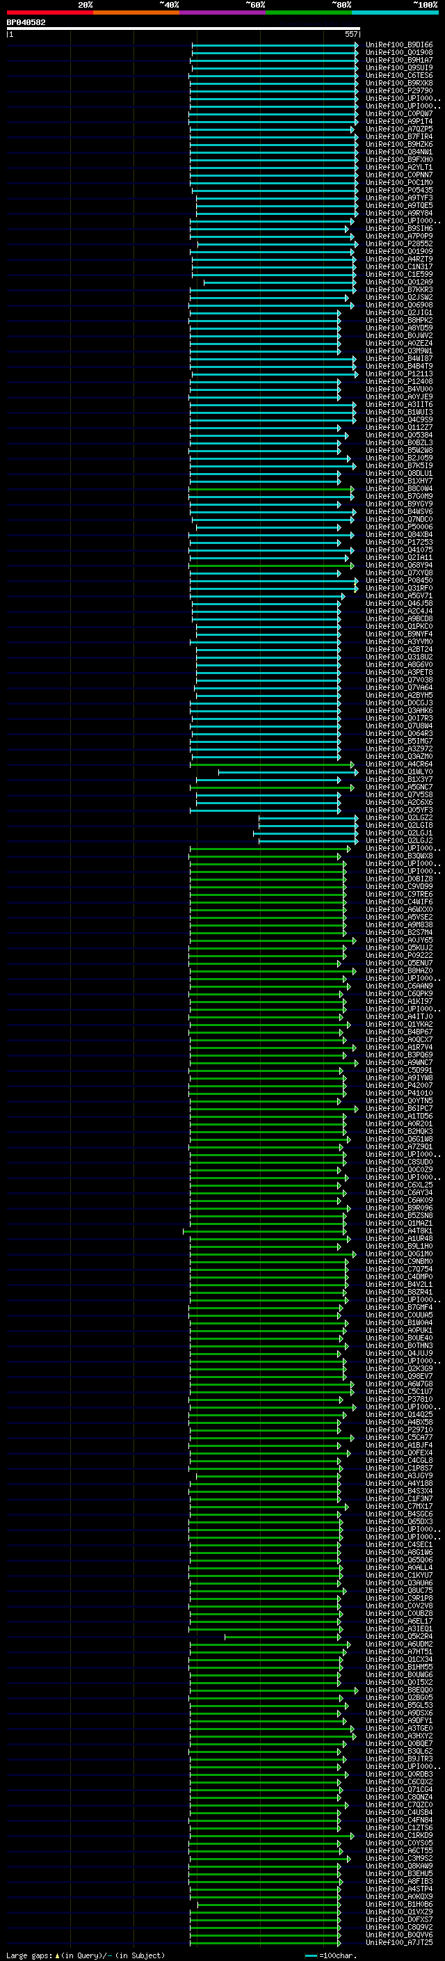Open hit UniRef100_C6TES6

pos(399,75)
